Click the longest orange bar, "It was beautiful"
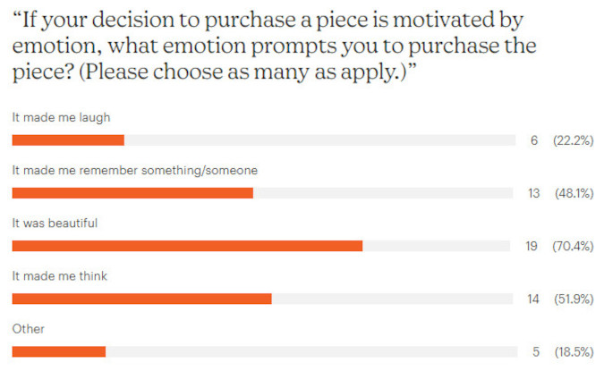Viewport: 604px width, 371px height. (x=187, y=246)
